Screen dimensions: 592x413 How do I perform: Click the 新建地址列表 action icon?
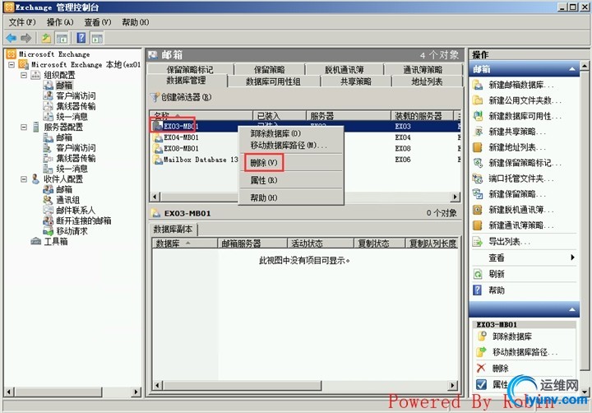pyautogui.click(x=478, y=147)
